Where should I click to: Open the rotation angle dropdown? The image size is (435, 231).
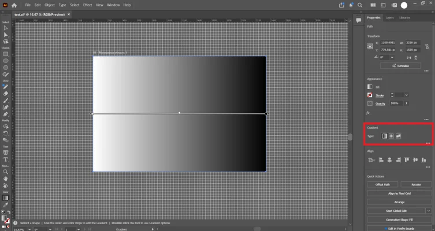392,57
